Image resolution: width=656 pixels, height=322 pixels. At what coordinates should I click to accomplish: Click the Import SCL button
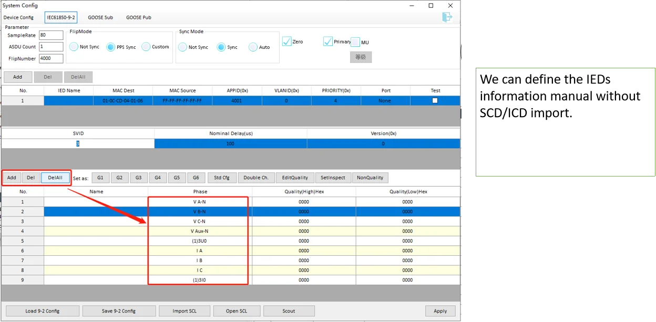(x=184, y=311)
